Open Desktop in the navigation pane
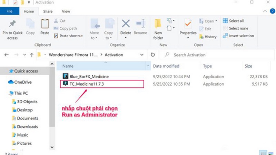Screen dimensions: 276x155 (x=22, y=110)
